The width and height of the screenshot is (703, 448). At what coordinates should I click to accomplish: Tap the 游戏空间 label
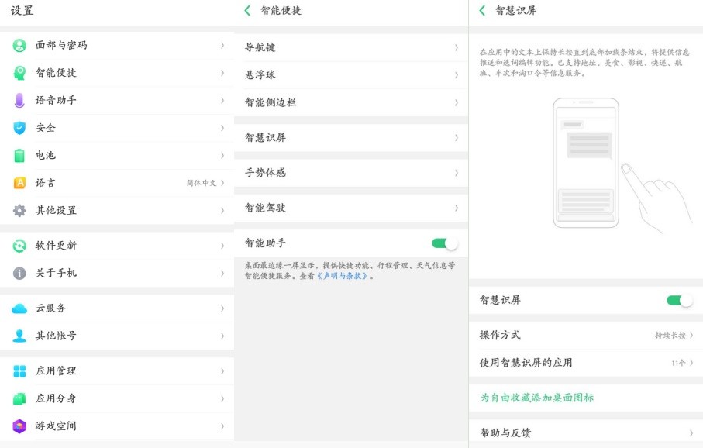[56, 426]
